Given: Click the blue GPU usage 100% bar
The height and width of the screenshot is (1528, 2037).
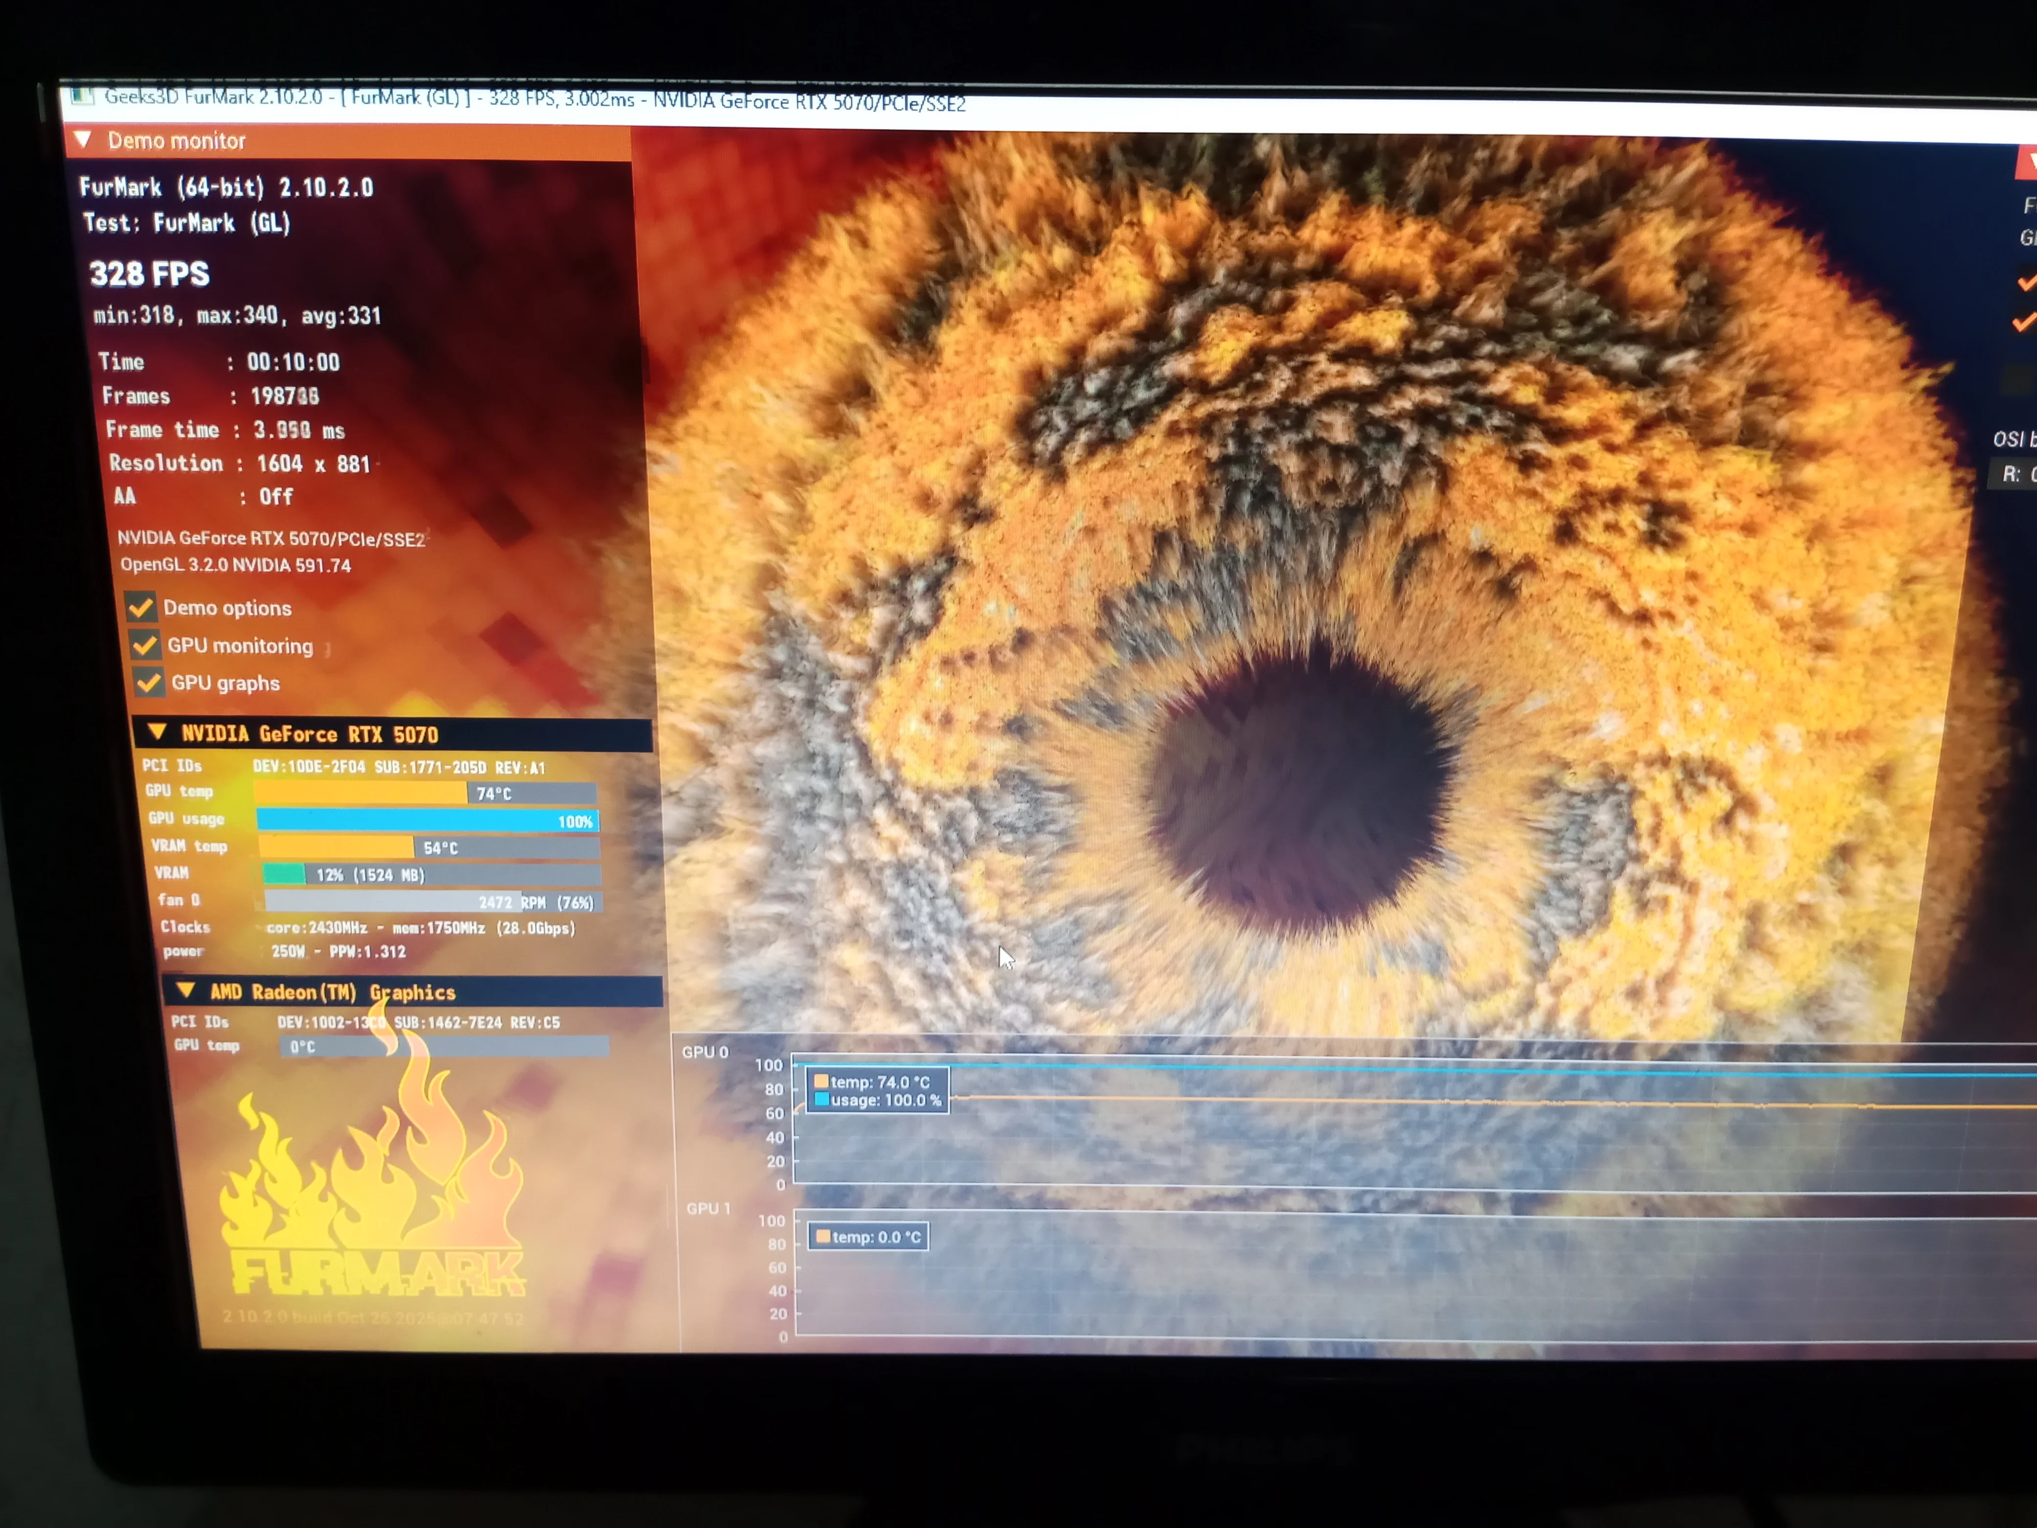Looking at the screenshot, I should pos(427,820).
